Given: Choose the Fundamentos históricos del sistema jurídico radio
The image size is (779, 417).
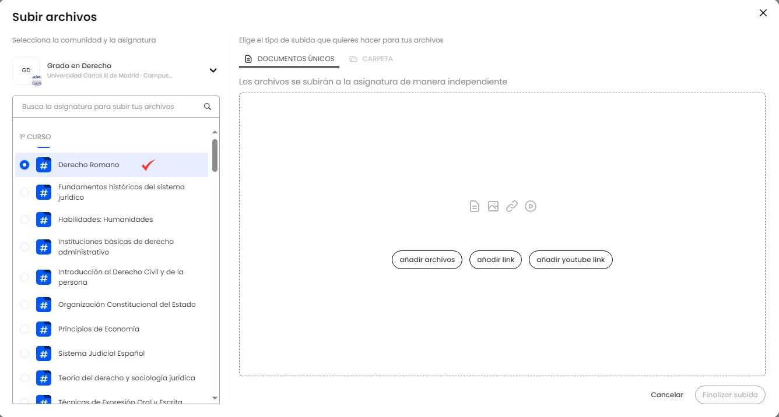Looking at the screenshot, I should point(24,192).
